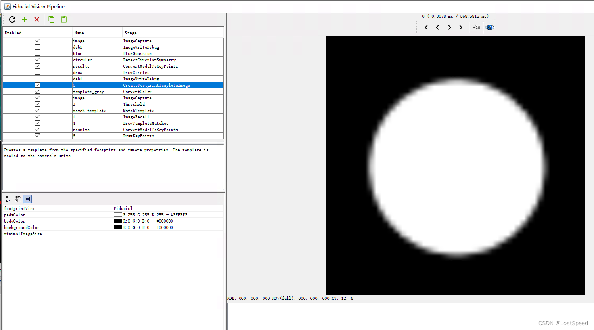This screenshot has width=594, height=330.
Task: Click the Name column header
Action: [x=97, y=33]
